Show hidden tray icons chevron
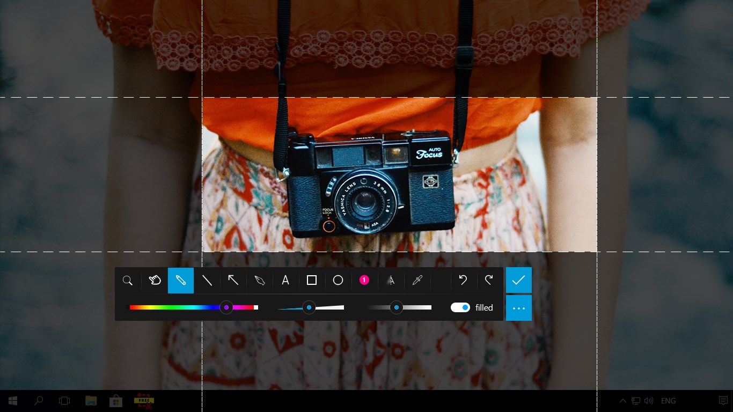The height and width of the screenshot is (412, 733). click(x=623, y=401)
